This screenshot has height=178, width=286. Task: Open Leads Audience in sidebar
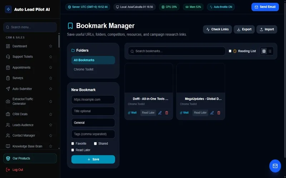point(23,125)
